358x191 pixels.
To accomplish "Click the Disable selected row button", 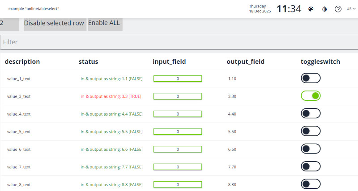I will point(54,23).
